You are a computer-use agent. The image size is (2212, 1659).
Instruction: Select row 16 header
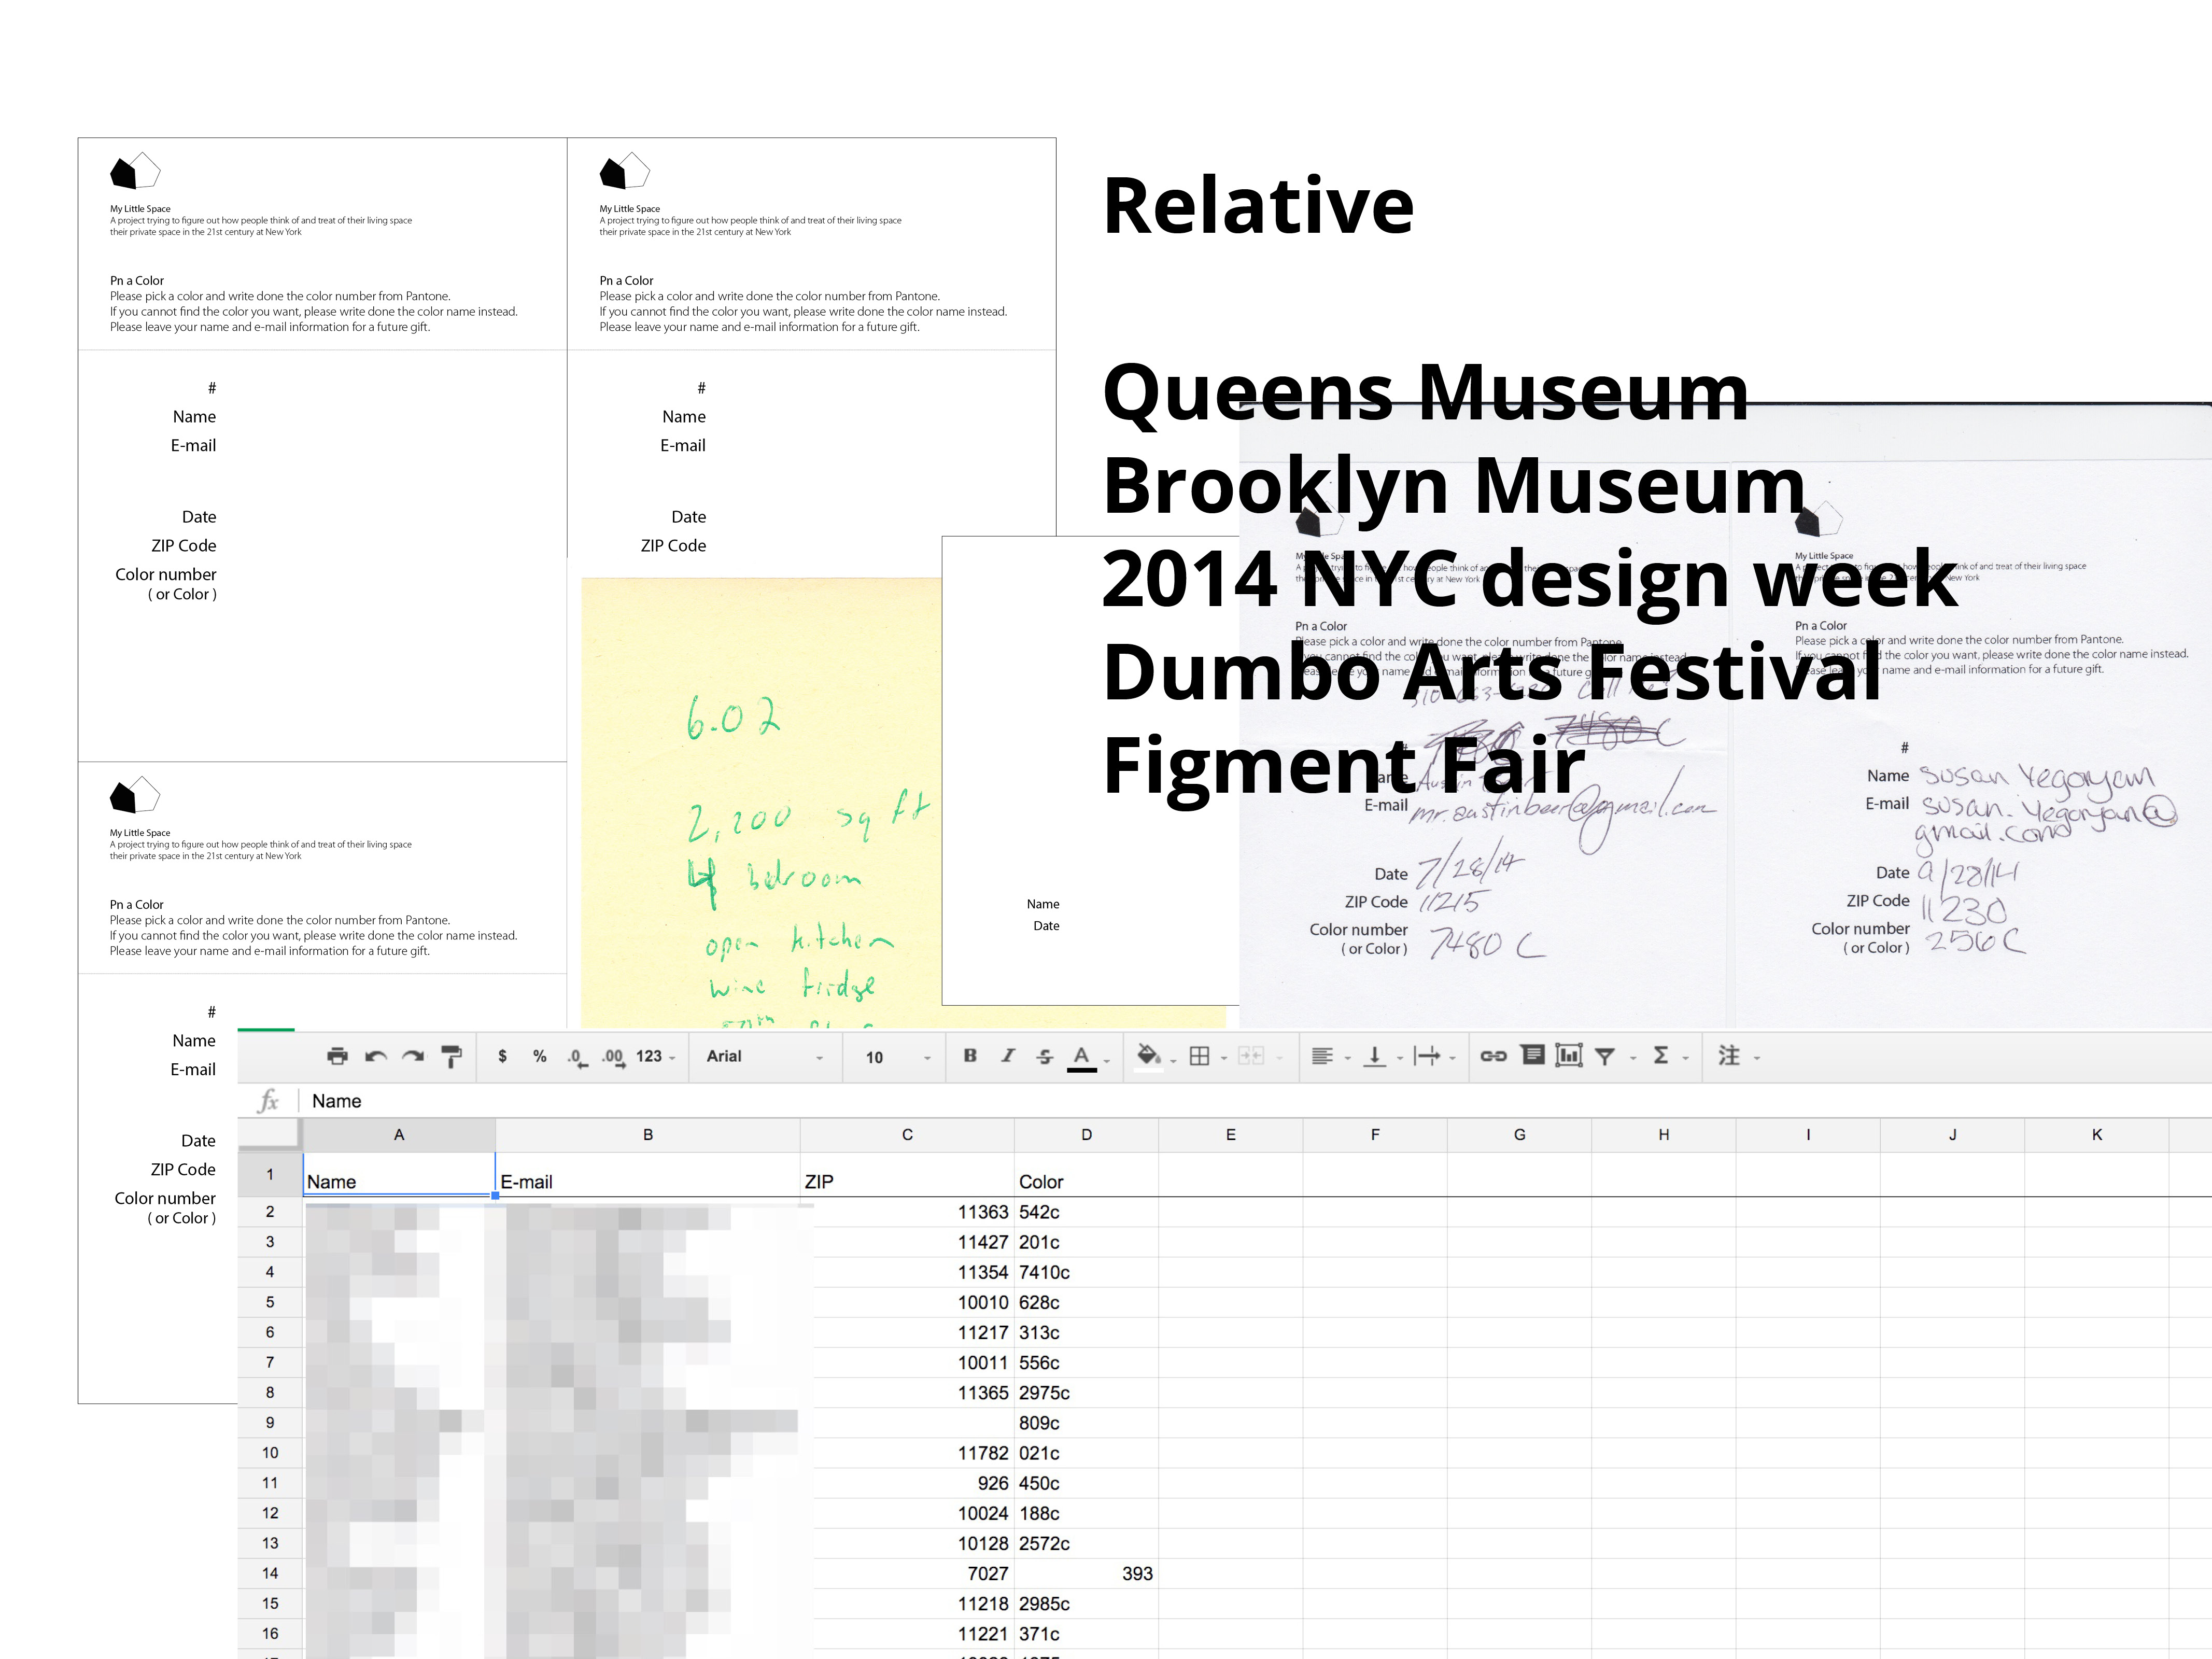pyautogui.click(x=270, y=1634)
